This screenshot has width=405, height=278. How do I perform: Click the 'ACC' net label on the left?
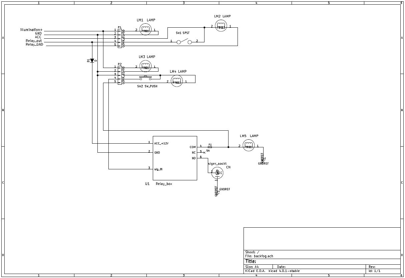tap(38, 37)
